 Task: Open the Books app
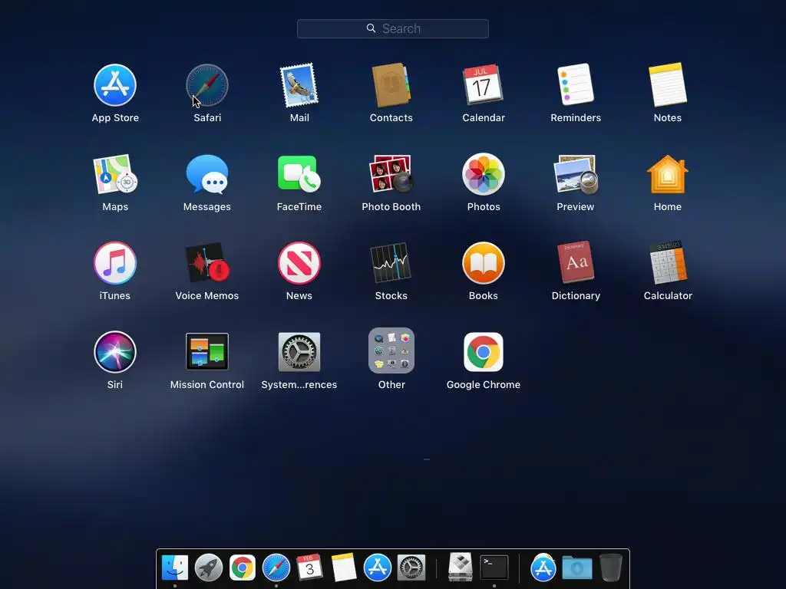[x=484, y=263]
